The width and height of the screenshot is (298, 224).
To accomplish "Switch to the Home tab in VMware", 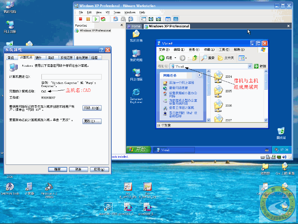I will coord(134,26).
